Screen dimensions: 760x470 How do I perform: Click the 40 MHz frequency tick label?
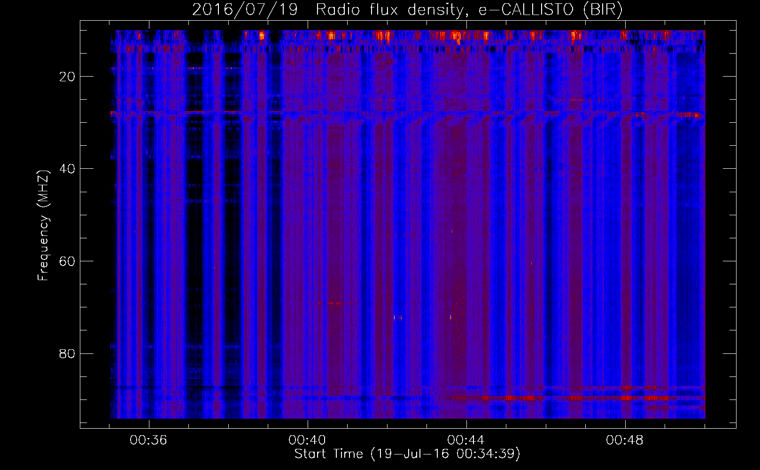(68, 169)
